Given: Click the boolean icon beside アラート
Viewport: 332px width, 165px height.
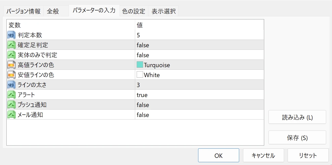Looking at the screenshot, I should 11,95.
